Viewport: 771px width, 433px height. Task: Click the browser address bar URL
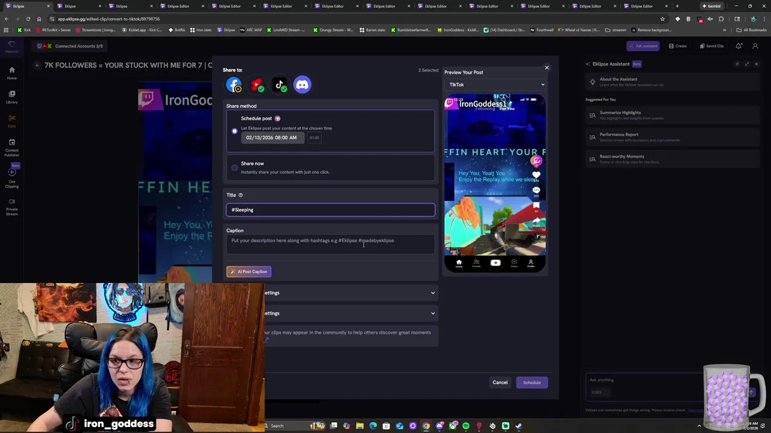(108, 19)
